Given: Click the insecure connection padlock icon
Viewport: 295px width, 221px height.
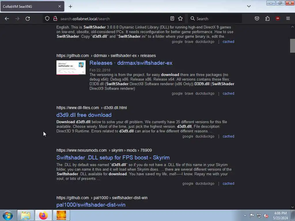Looking at the screenshot, I should 55,18.
